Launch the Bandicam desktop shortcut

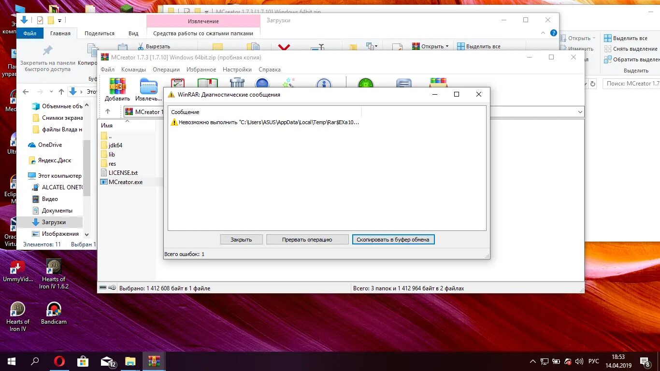pos(54,313)
